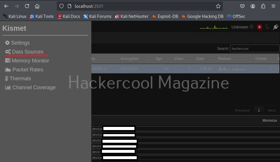Sort by Clients column header
The width and height of the screenshot is (280, 162).
click(261, 59)
